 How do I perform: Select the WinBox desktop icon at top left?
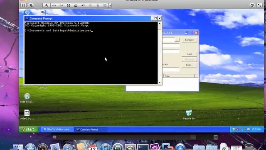[27, 12]
